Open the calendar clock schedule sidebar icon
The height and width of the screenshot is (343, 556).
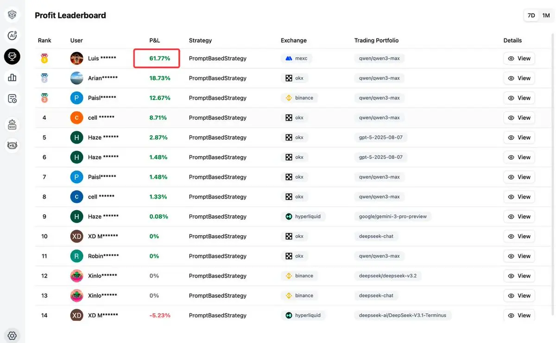point(12,99)
